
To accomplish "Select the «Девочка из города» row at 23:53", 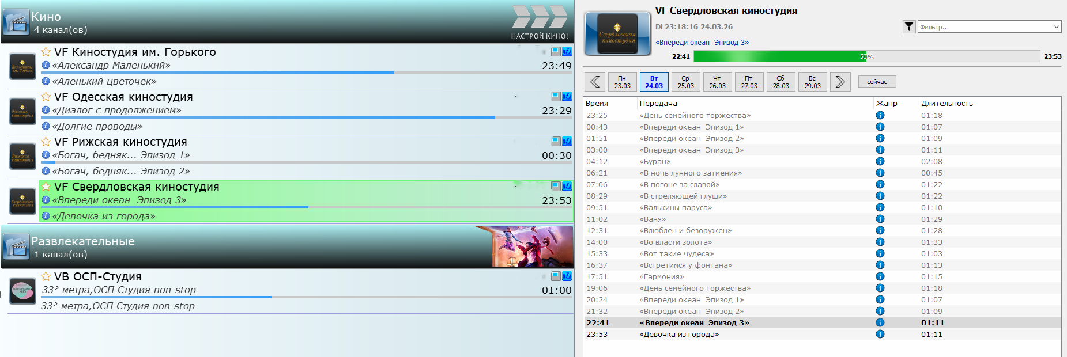I will click(x=679, y=335).
